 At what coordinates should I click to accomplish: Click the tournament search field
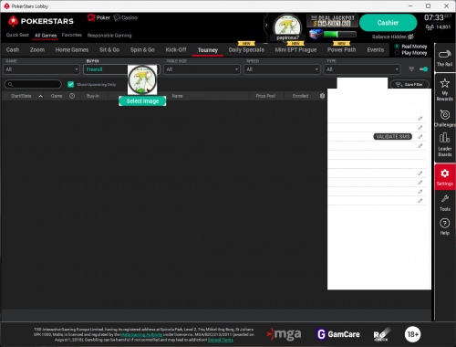pos(33,84)
